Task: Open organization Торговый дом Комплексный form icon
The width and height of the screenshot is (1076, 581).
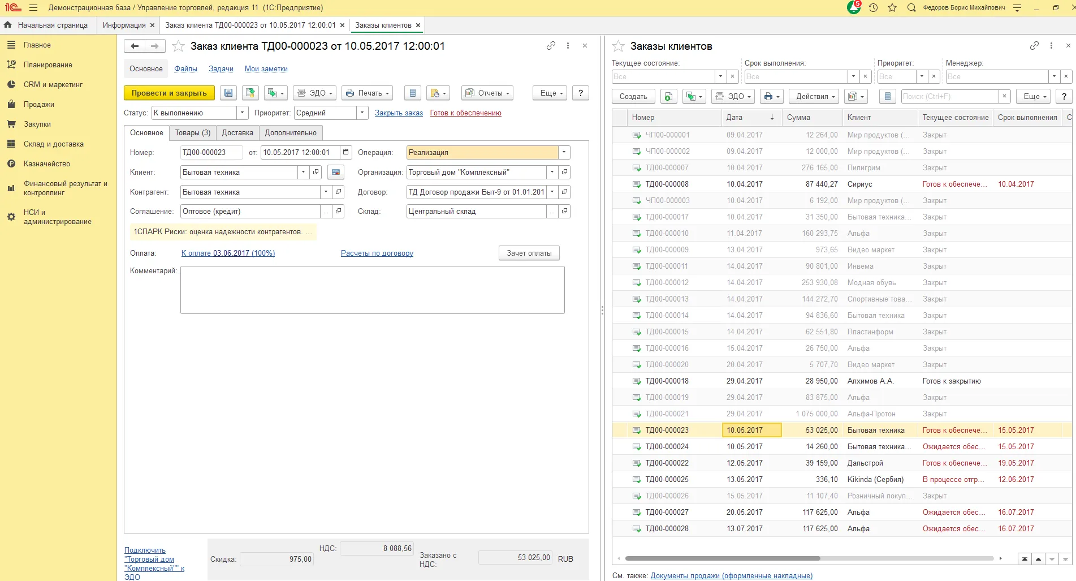Action: [564, 172]
